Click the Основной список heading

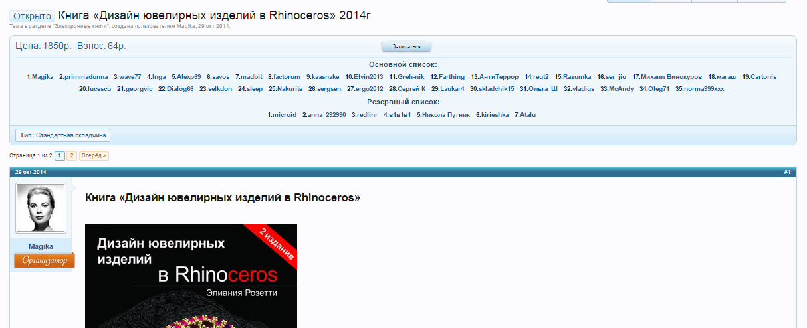[x=403, y=65]
